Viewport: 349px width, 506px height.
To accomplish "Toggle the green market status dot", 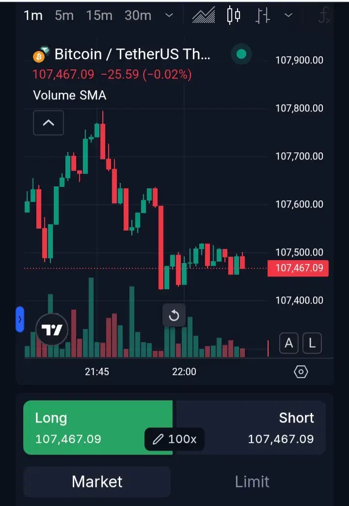I will pos(241,54).
